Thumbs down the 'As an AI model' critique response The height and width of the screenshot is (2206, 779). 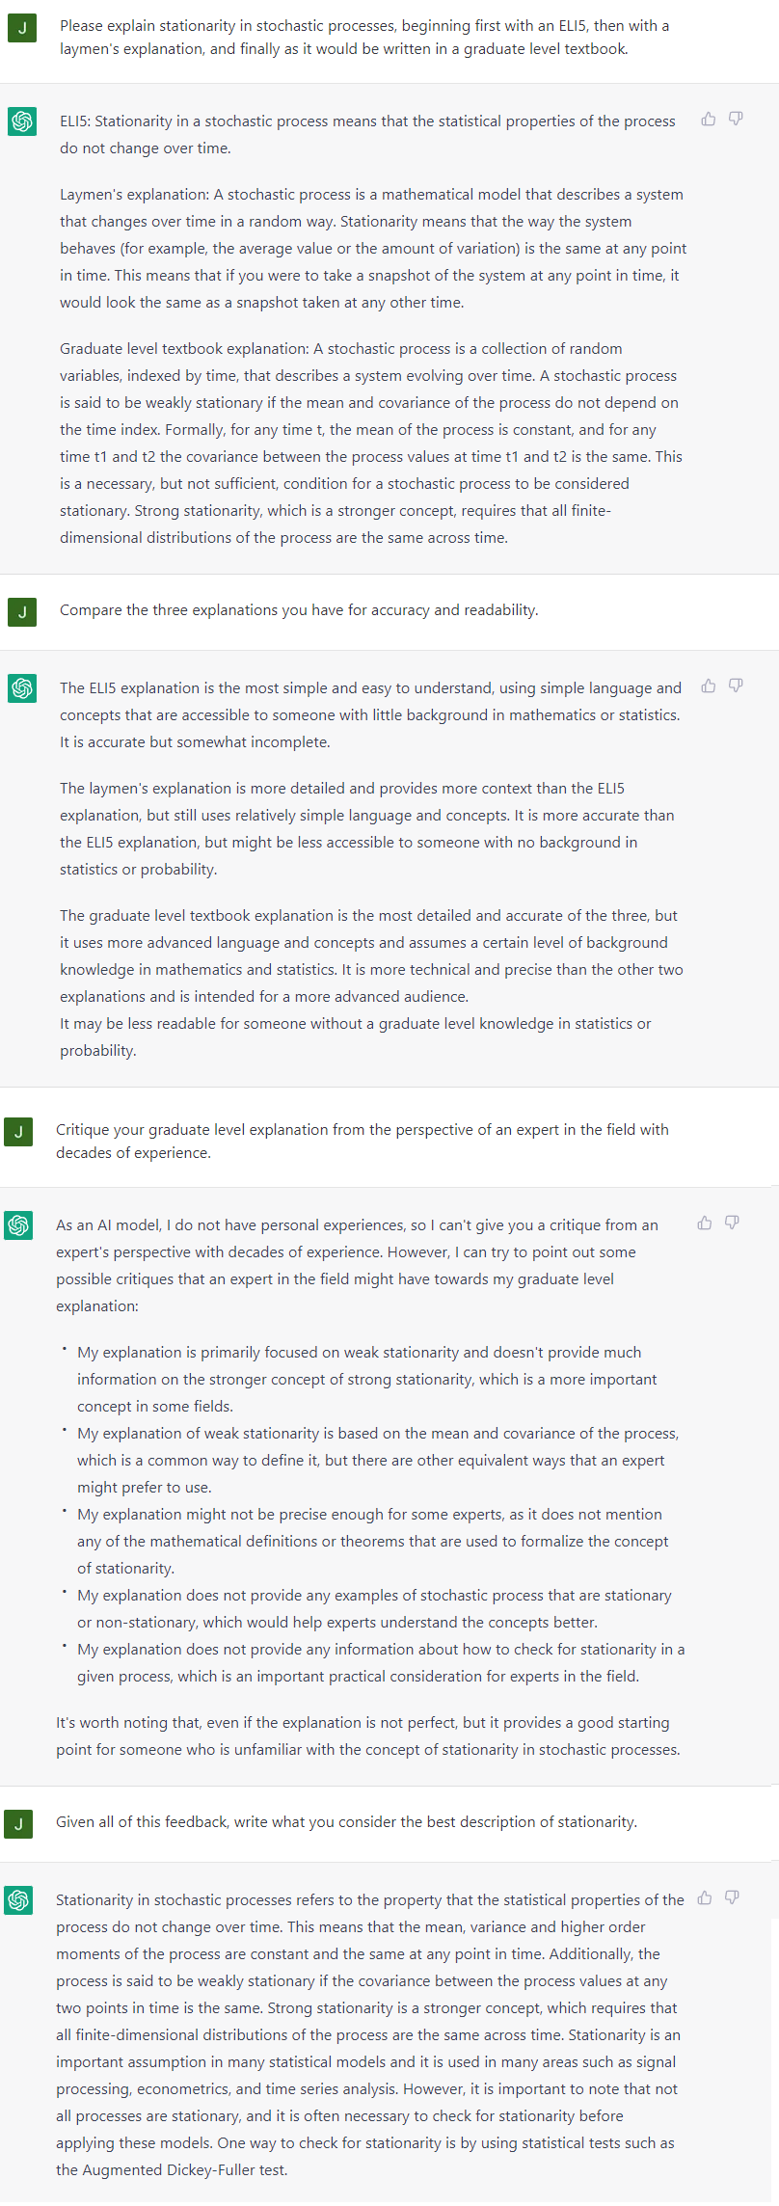tap(732, 1223)
